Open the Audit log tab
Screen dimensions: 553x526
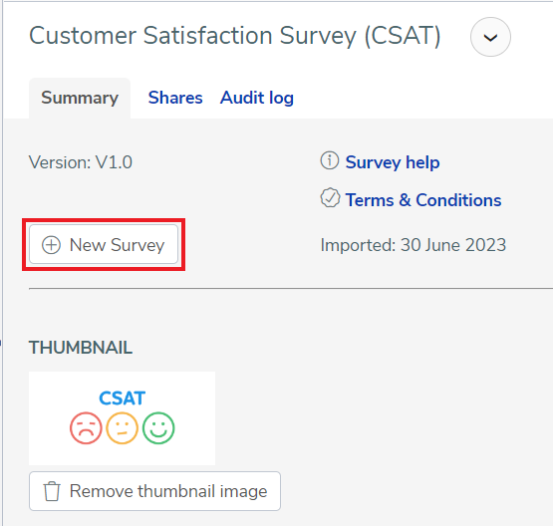pyautogui.click(x=257, y=98)
